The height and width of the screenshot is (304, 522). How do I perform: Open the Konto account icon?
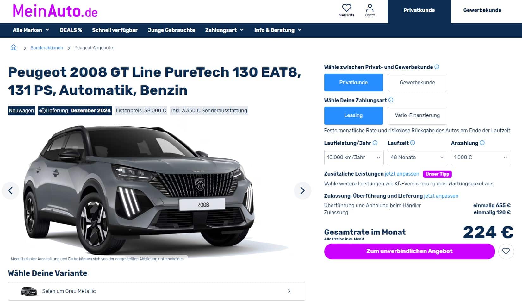tap(370, 8)
